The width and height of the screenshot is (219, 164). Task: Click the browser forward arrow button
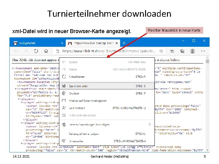pyautogui.click(x=26, y=51)
